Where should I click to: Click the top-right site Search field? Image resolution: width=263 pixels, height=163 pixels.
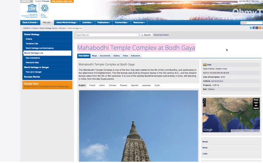tap(252, 23)
